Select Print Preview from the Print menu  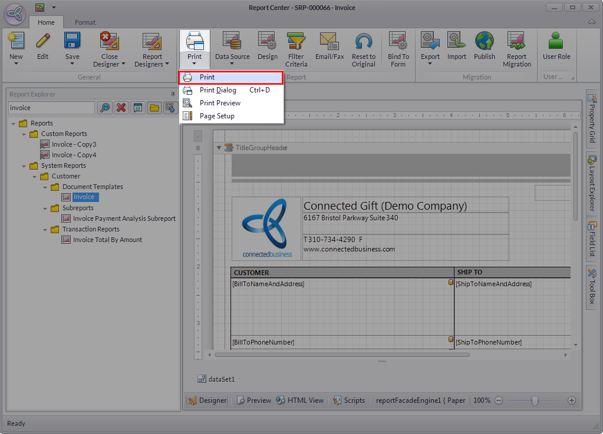220,103
